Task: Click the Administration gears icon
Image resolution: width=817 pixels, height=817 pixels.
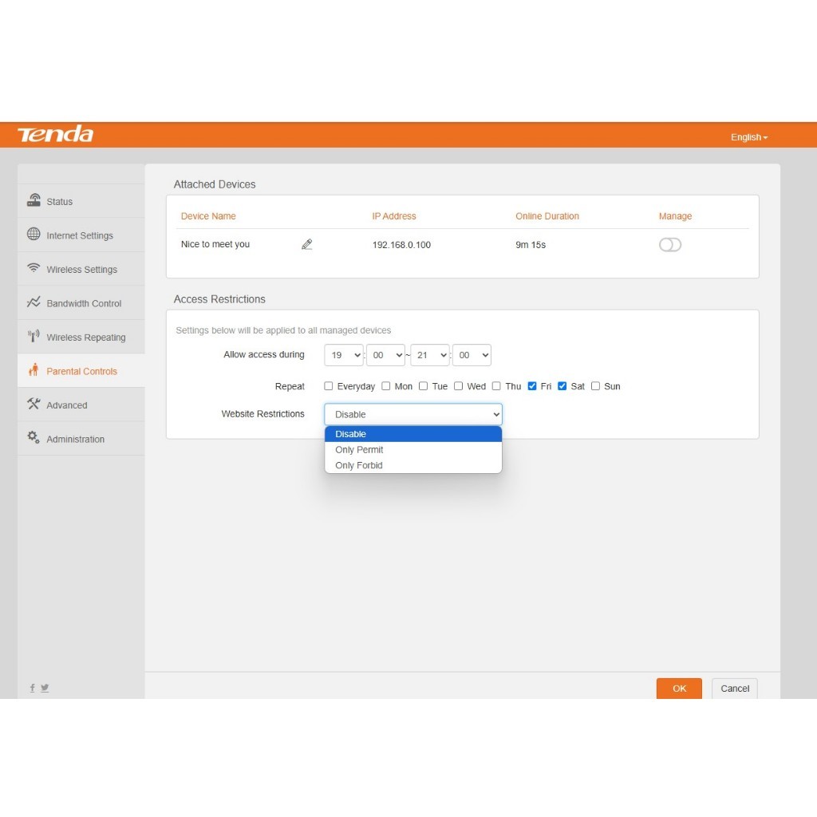Action: point(34,438)
